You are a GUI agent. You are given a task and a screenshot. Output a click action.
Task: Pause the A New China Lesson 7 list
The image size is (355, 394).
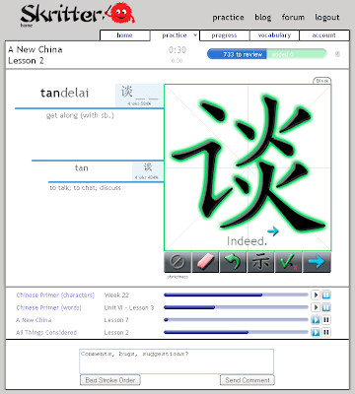point(326,320)
